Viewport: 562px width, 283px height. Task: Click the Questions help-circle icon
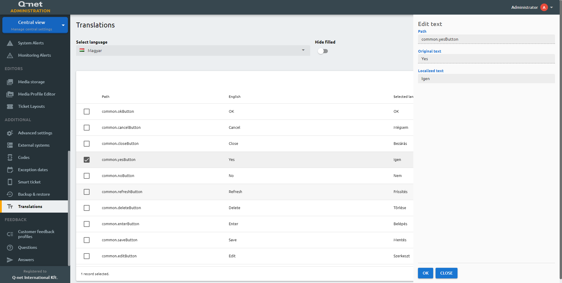click(10, 248)
